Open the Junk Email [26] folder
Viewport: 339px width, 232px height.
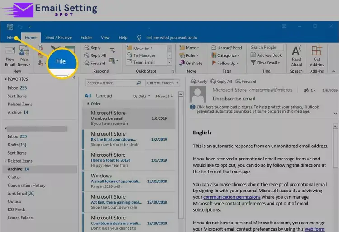click(21, 193)
